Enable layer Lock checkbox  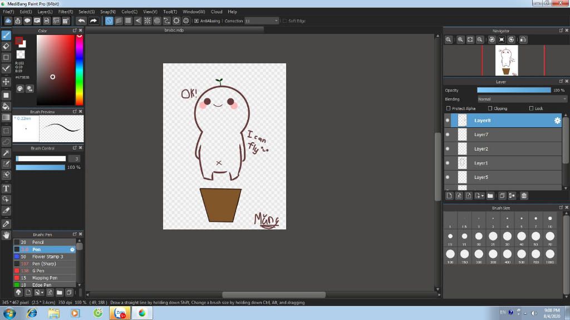[x=531, y=108]
